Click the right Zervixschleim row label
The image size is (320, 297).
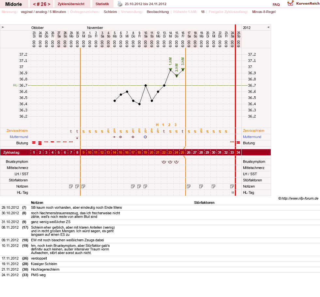tap(253, 131)
